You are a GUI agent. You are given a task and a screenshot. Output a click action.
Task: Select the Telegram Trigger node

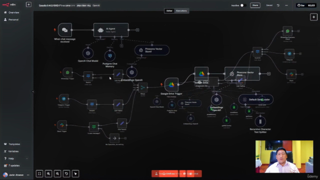click(x=63, y=99)
